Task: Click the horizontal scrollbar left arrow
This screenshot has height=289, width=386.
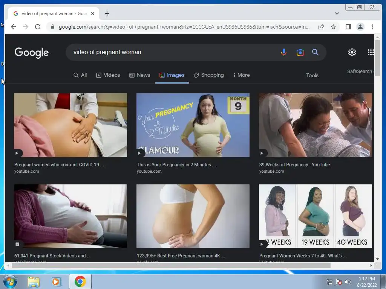Action: (x=8, y=265)
